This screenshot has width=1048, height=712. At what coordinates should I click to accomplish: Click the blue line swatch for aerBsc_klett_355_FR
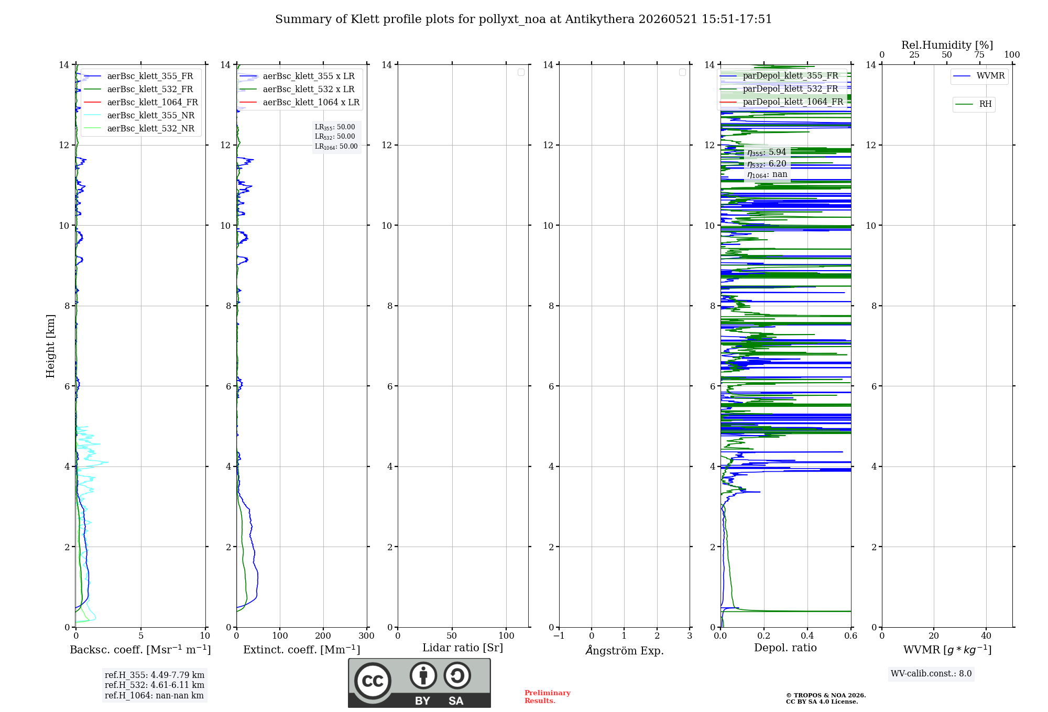click(92, 76)
